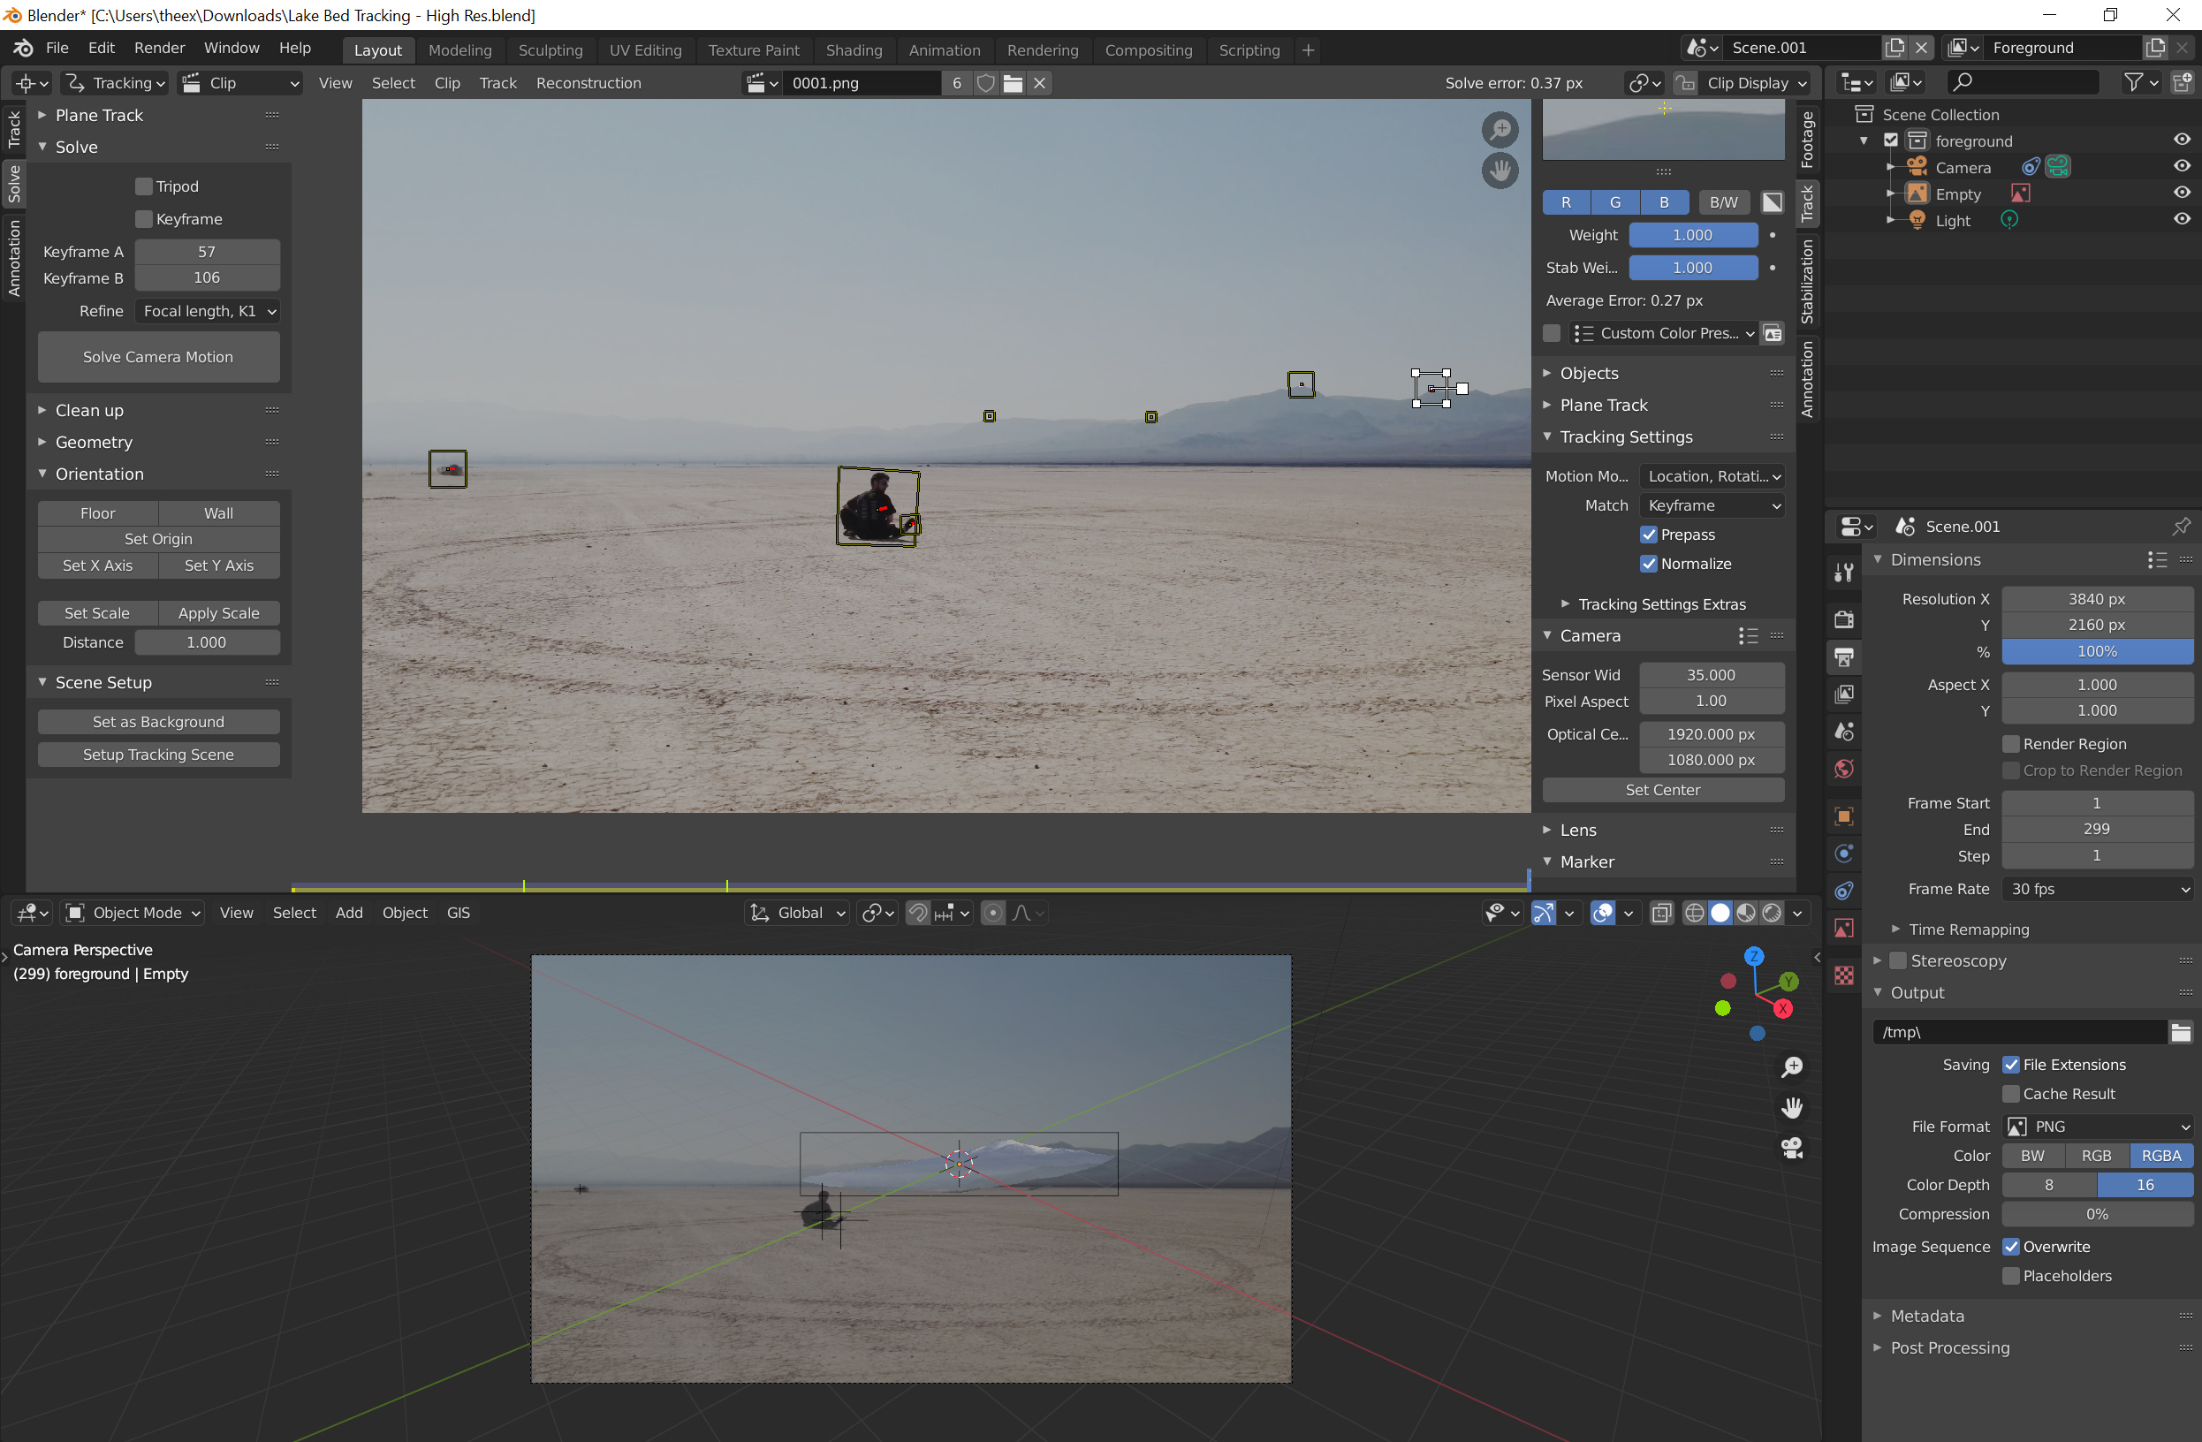Viewport: 2202px width, 1442px height.
Task: Click Set as Background button
Action: tap(158, 722)
